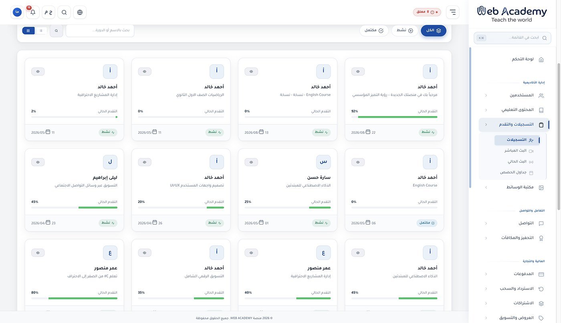This screenshot has height=323, width=561.
Task: Expand the المستخدمين sidebar section
Action: (x=515, y=95)
